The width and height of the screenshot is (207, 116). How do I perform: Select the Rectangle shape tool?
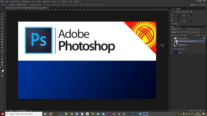pos(2,59)
